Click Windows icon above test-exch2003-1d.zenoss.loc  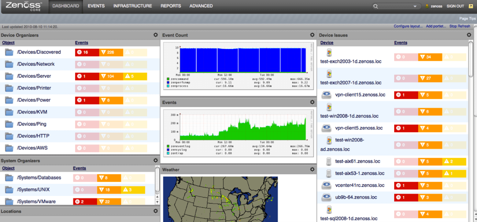pos(329,53)
